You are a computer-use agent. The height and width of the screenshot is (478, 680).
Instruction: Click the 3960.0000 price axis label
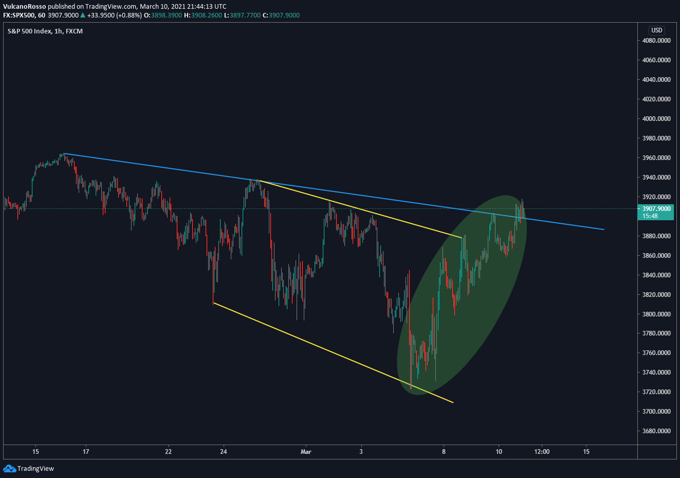[656, 158]
